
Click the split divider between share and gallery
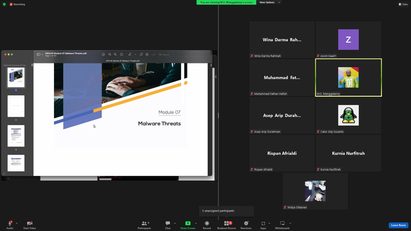tap(218, 116)
